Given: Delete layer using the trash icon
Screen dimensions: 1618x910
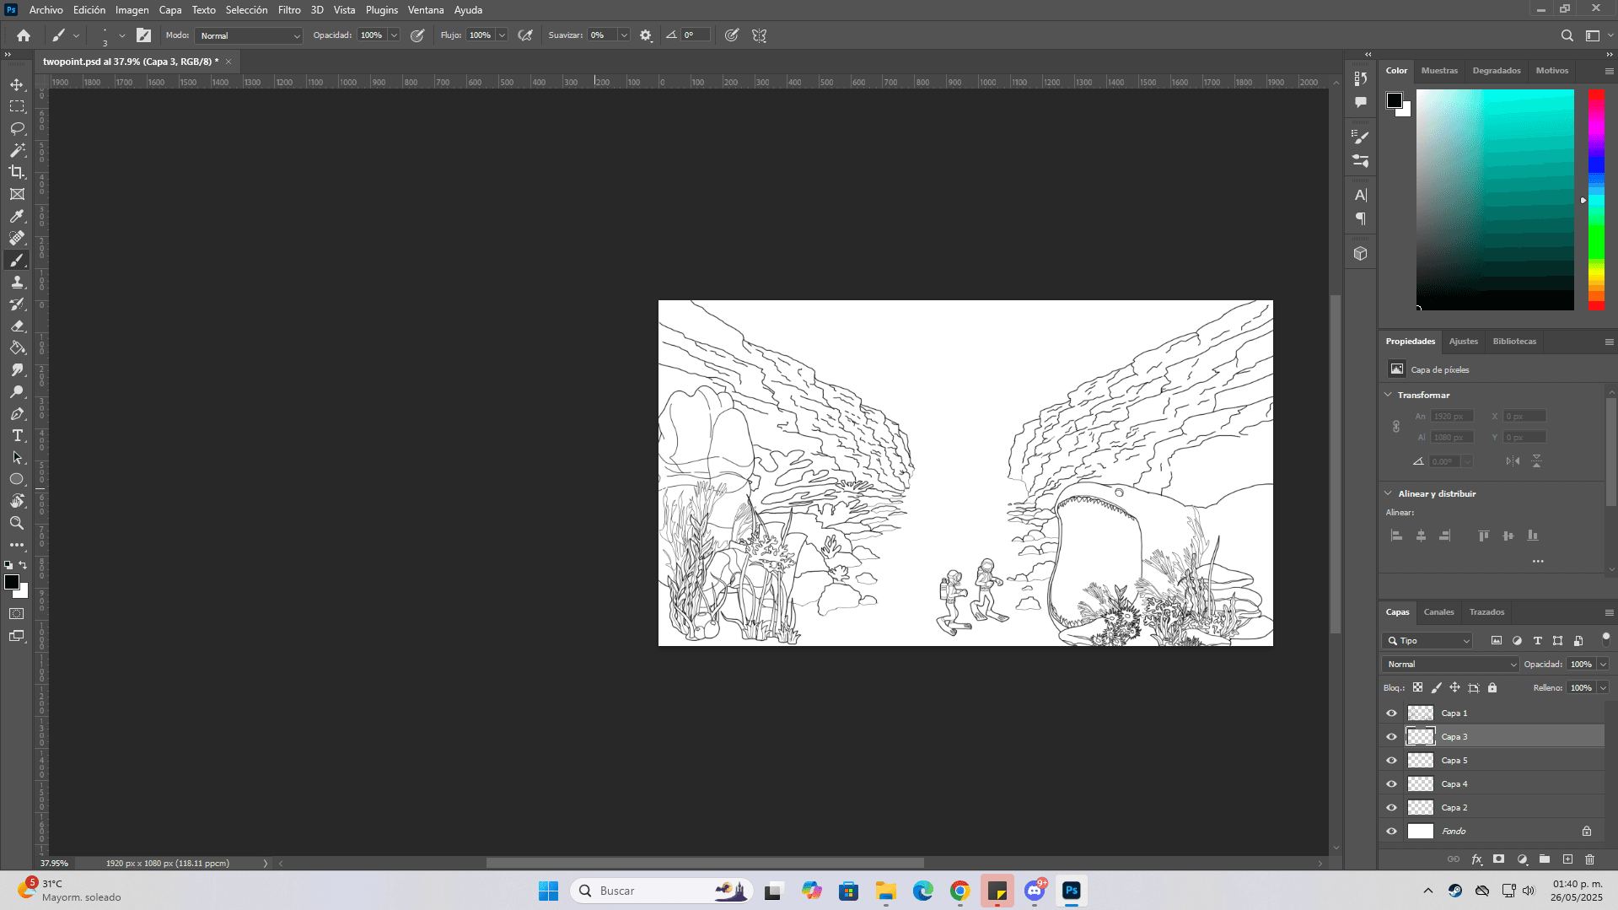Looking at the screenshot, I should tap(1589, 859).
